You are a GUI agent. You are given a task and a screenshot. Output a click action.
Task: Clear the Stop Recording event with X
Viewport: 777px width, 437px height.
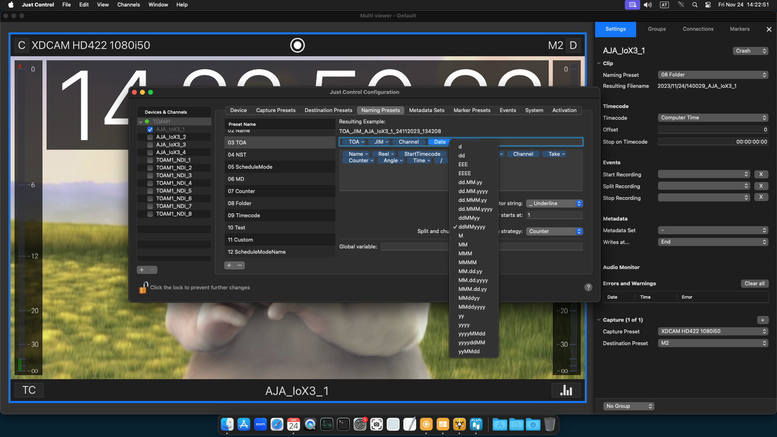point(761,197)
